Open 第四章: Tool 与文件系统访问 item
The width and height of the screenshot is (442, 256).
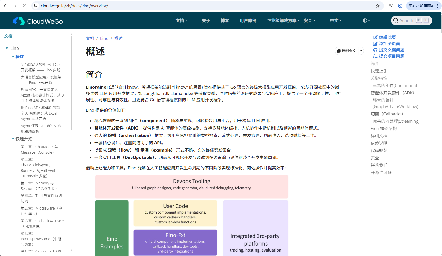[41, 198]
